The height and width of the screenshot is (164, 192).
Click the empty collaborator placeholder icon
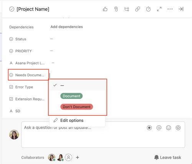[x=68, y=157]
